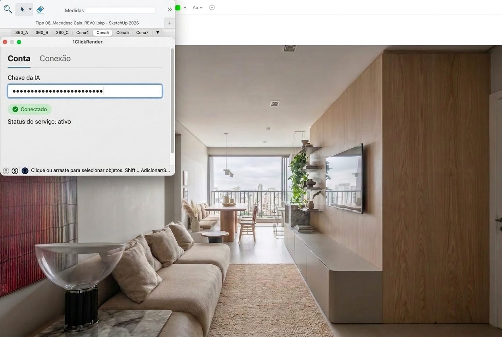This screenshot has width=502, height=337.
Task: Pick the Eraser tool in the toolbar
Action: [x=40, y=9]
